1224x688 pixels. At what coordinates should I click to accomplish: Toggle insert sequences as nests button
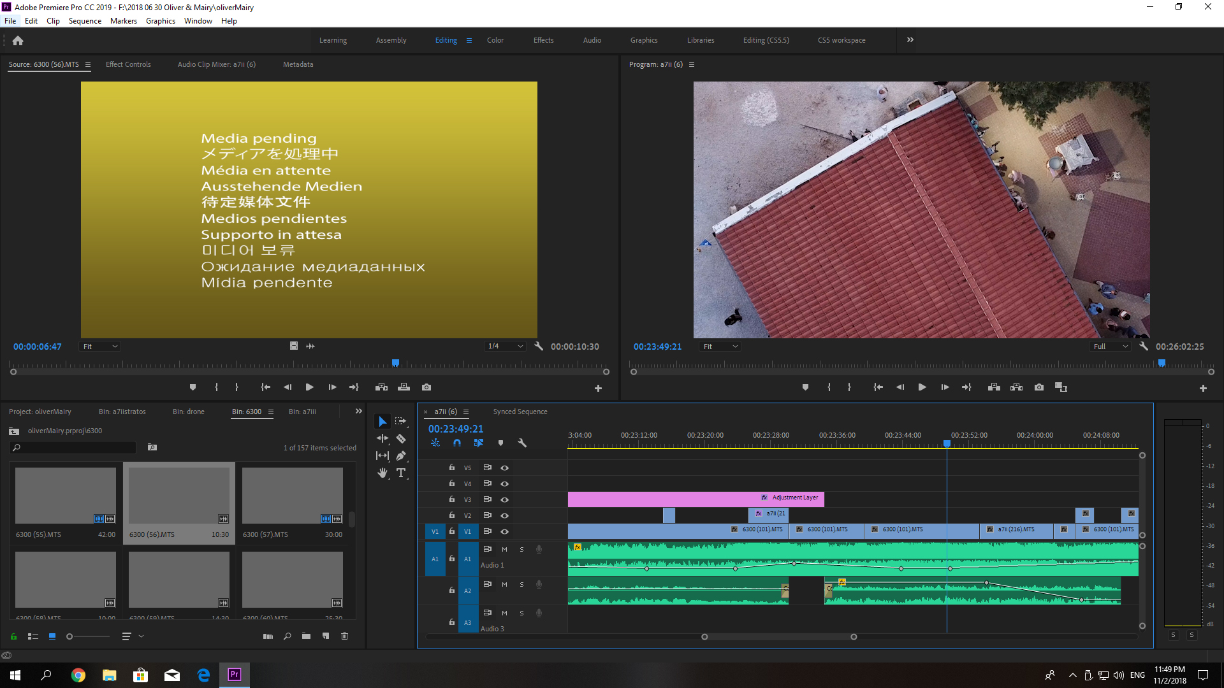coord(435,443)
